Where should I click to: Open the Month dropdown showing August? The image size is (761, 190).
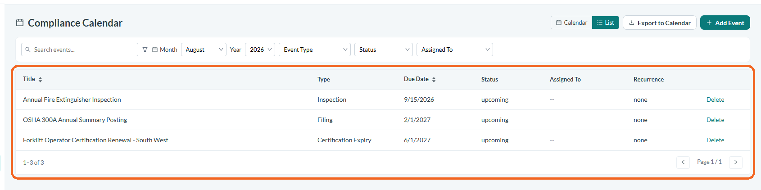[204, 50]
